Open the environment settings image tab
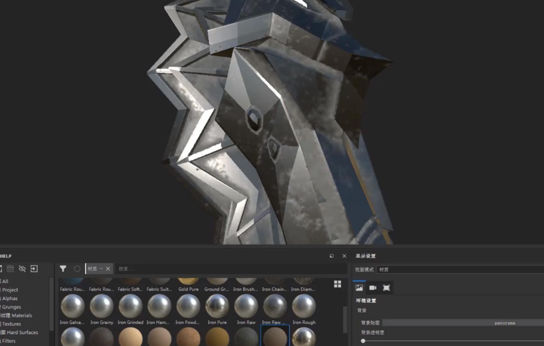Image resolution: width=544 pixels, height=346 pixels. pos(359,288)
